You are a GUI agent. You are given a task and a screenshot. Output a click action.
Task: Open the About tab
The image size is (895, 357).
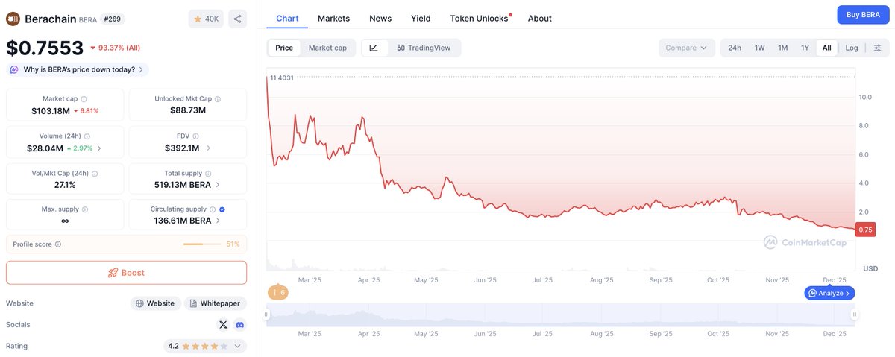540,18
